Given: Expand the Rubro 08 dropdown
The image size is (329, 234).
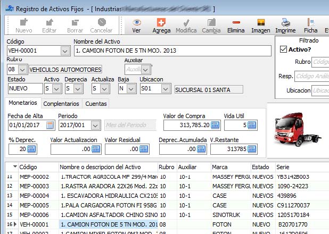Looking at the screenshot, I should (x=22, y=70).
